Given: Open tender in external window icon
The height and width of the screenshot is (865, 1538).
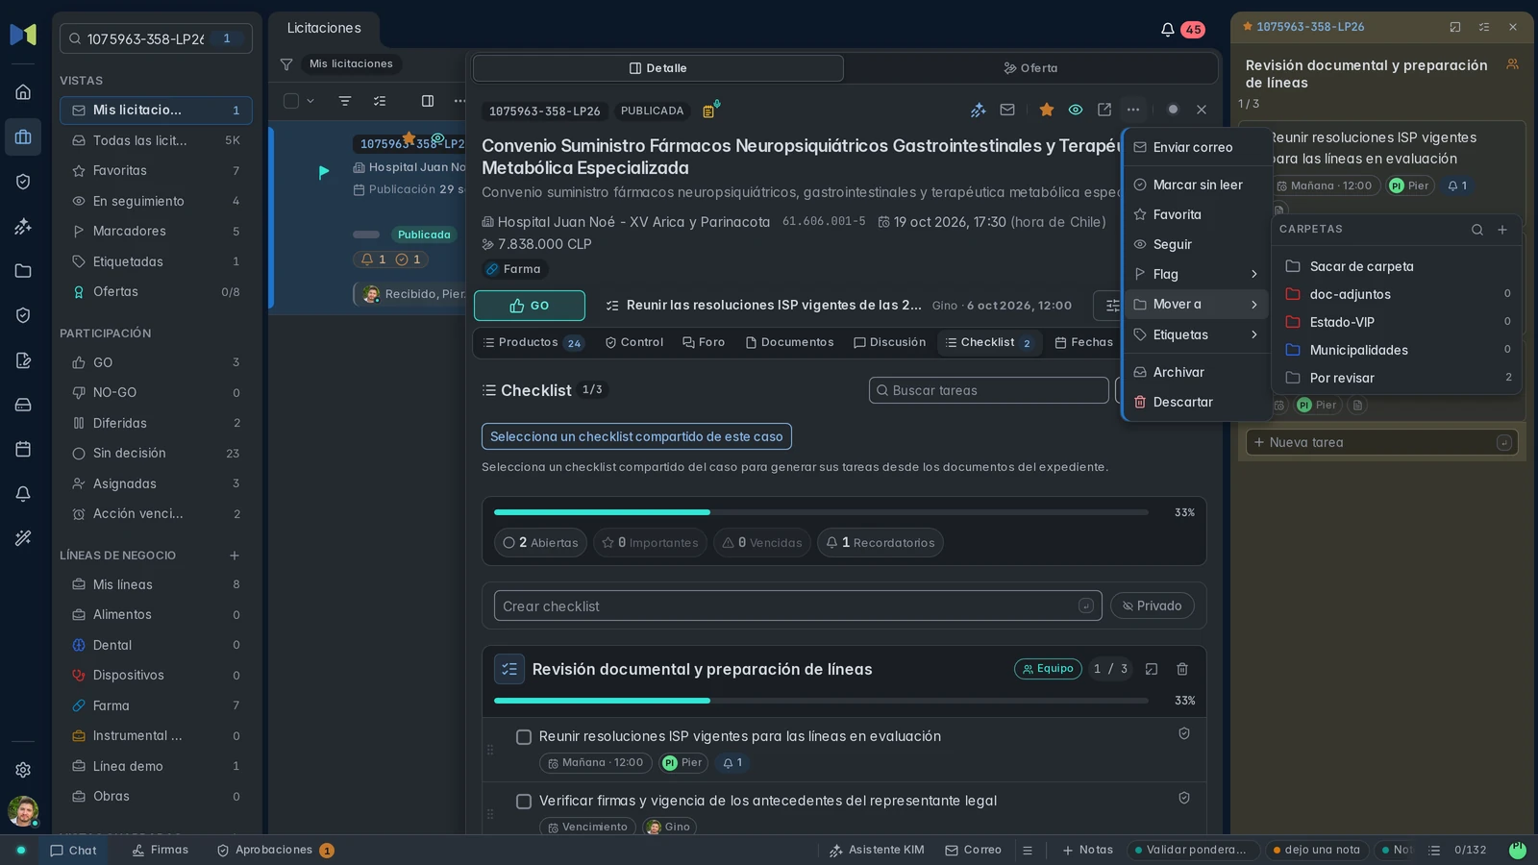Looking at the screenshot, I should 1104,110.
